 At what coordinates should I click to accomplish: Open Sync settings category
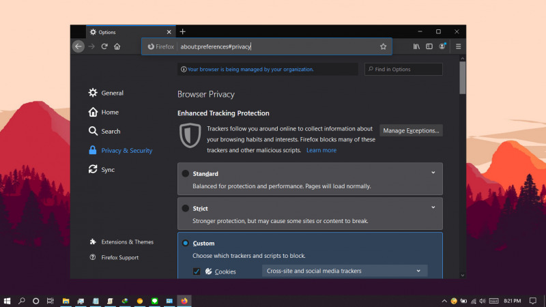[x=101, y=169]
